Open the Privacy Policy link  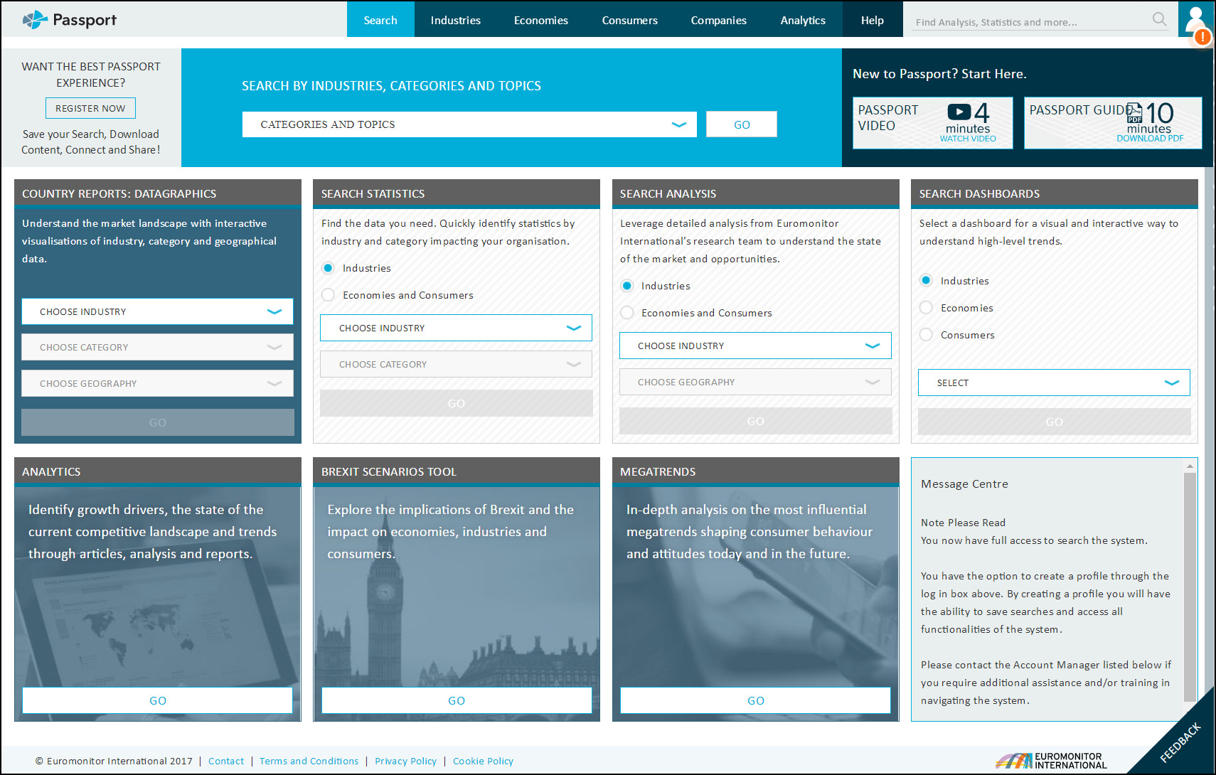pos(406,761)
